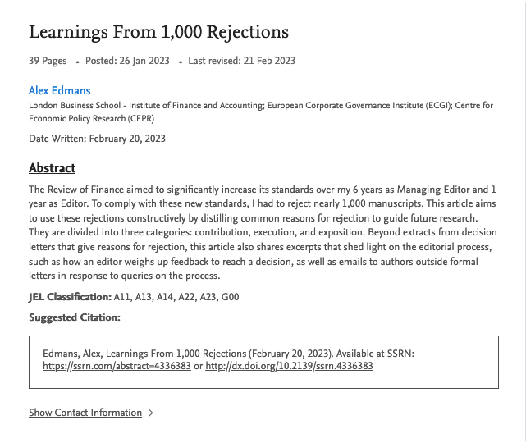The height and width of the screenshot is (443, 526).
Task: Click the Centre for Economic Policy Research (CEPR) line
Action: pos(98,118)
